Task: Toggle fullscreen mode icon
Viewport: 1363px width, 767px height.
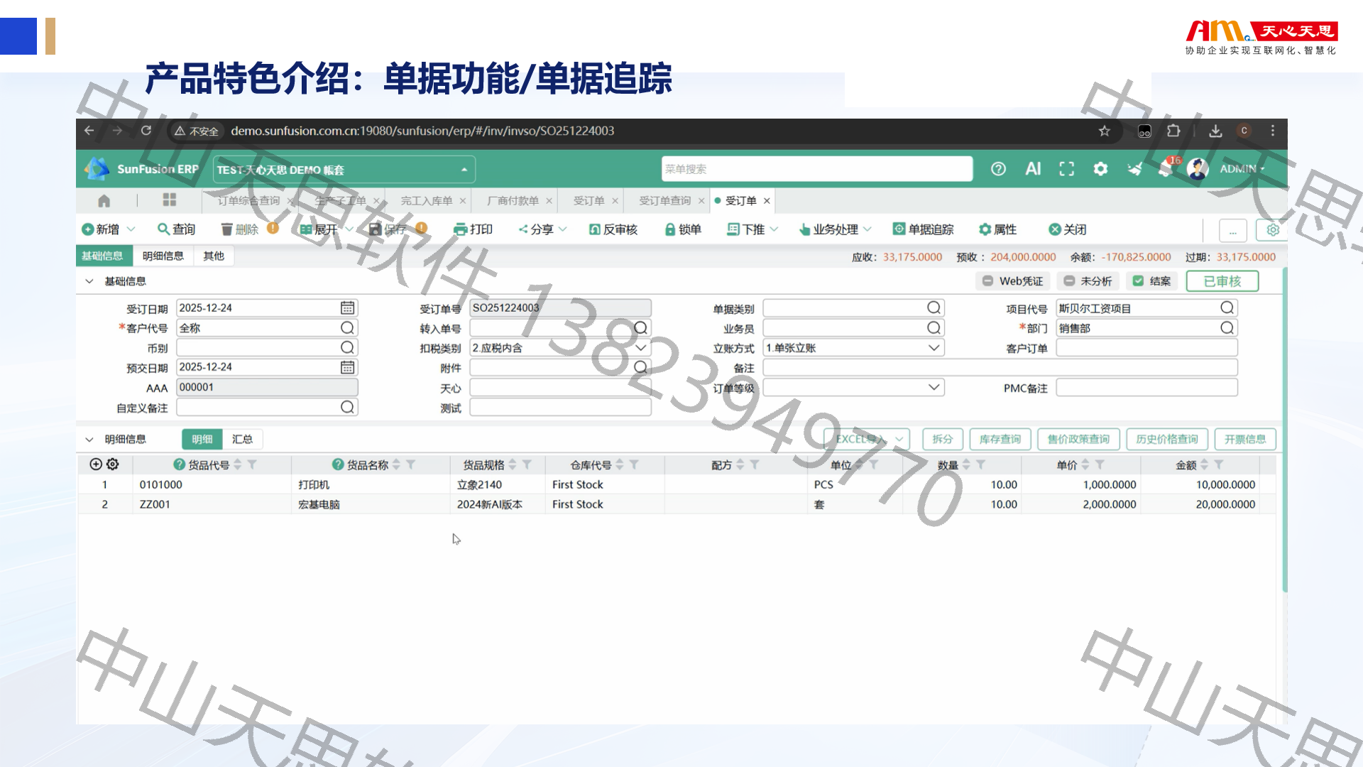Action: pyautogui.click(x=1066, y=169)
